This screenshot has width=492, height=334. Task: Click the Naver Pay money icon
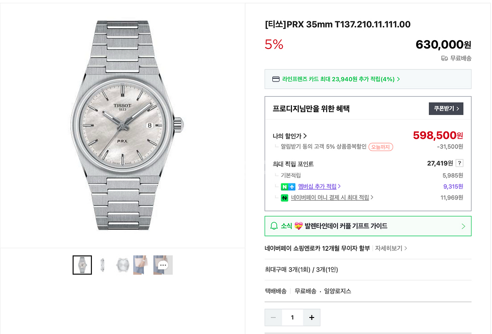pyautogui.click(x=284, y=198)
